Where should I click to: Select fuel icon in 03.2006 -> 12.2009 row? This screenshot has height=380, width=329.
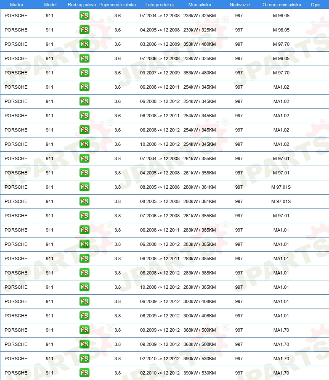click(x=85, y=44)
